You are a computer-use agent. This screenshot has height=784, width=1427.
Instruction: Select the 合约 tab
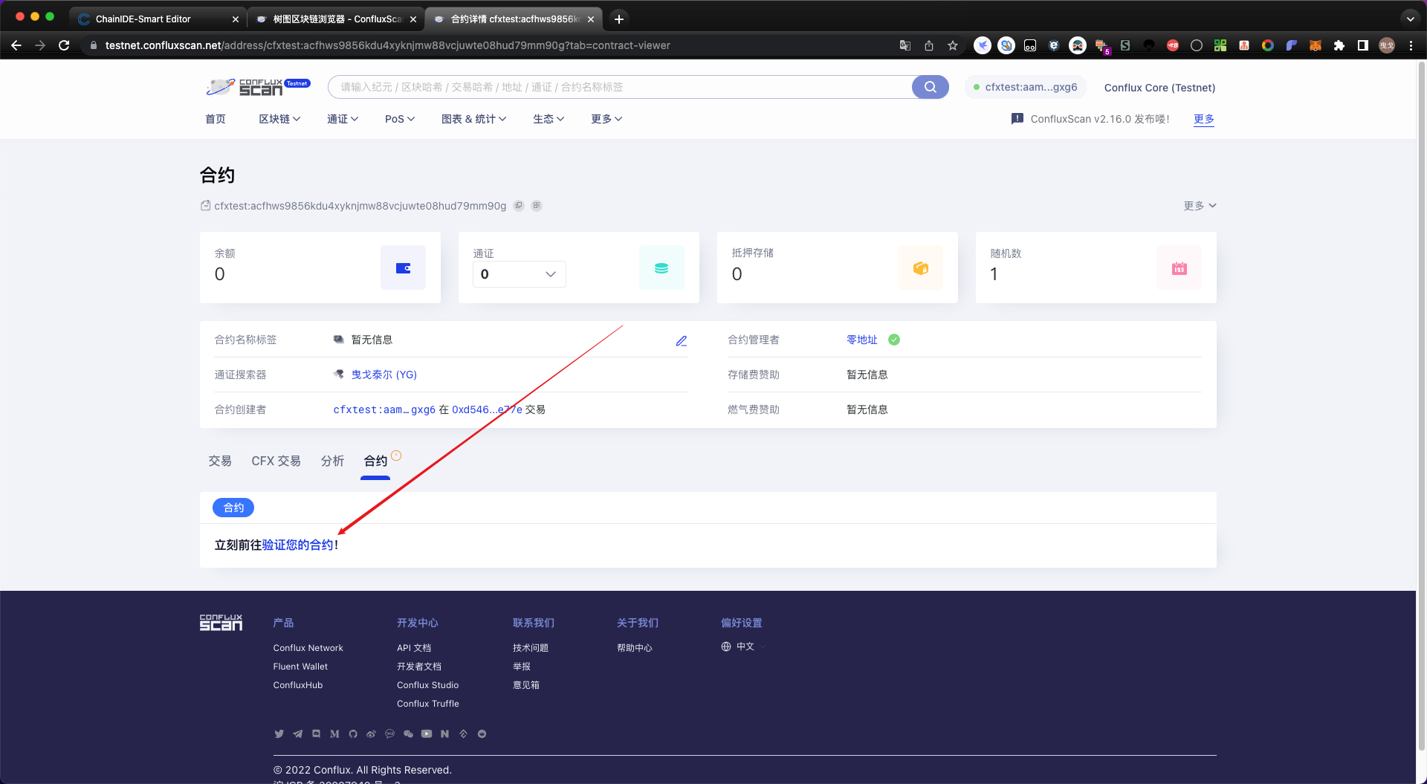click(375, 461)
